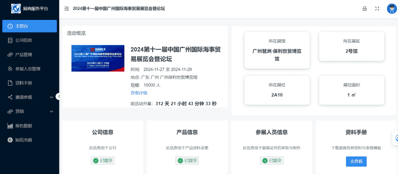Viewport: 398px width, 174px height.
Task: Open the user avatar menu
Action: point(391,8)
